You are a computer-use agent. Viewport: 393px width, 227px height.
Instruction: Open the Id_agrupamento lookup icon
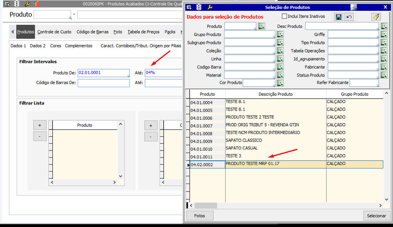point(384,59)
